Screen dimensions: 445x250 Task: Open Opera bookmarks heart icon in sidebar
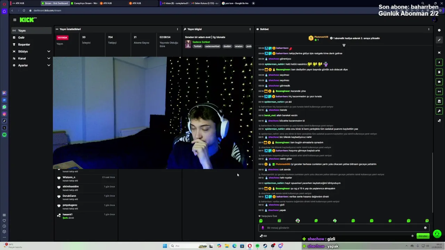click(4, 220)
